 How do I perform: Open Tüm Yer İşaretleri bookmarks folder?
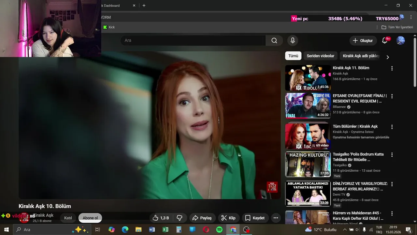[397, 27]
